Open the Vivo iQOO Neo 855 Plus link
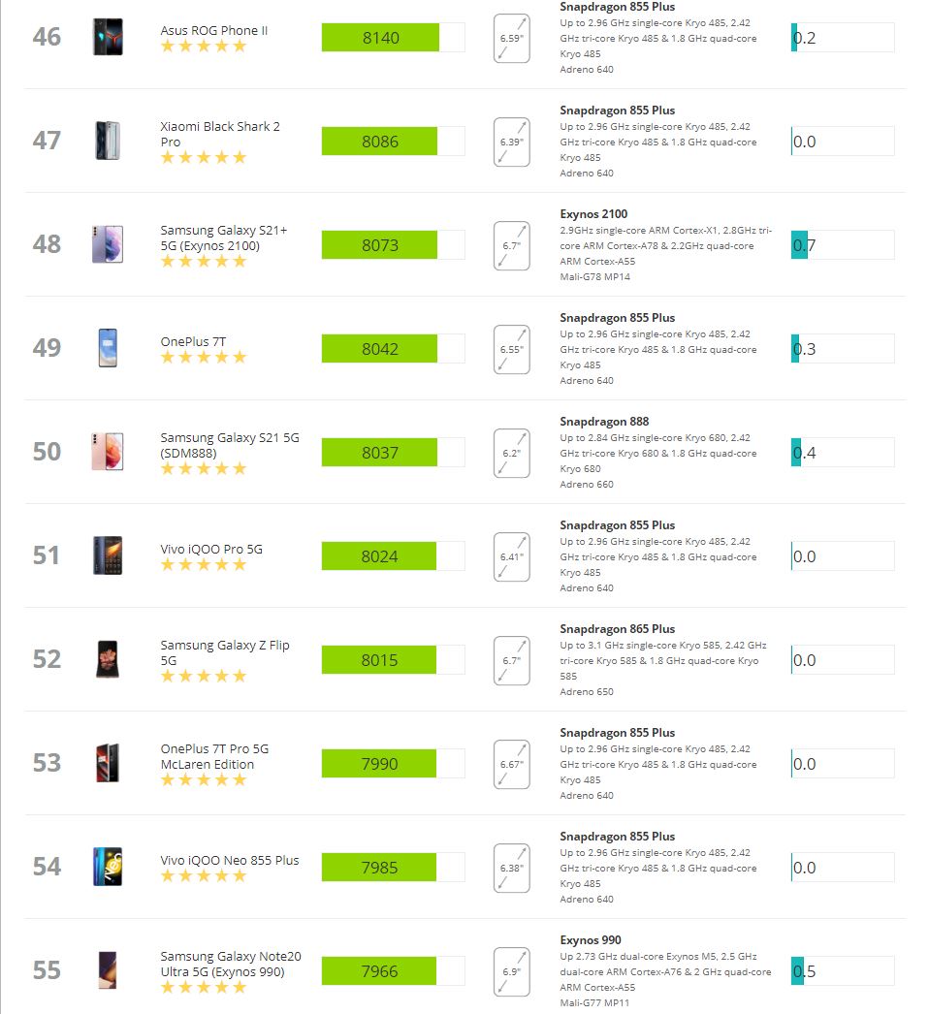The width and height of the screenshot is (929, 1014). pos(230,860)
